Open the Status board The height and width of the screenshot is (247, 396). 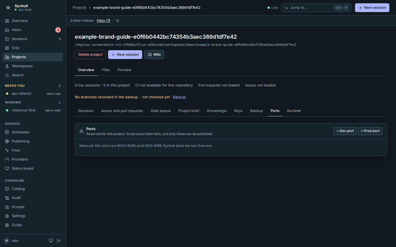click(33, 169)
